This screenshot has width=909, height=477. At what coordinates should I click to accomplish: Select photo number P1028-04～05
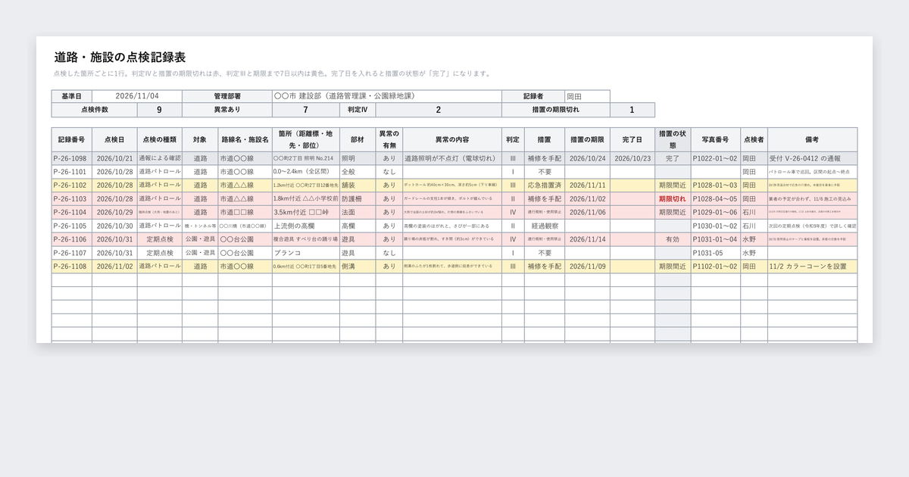716,199
